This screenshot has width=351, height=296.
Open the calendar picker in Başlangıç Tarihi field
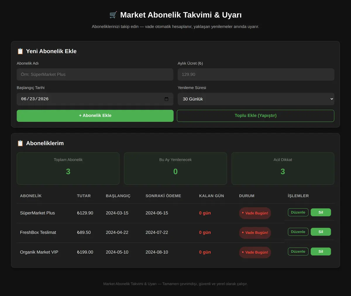166,99
